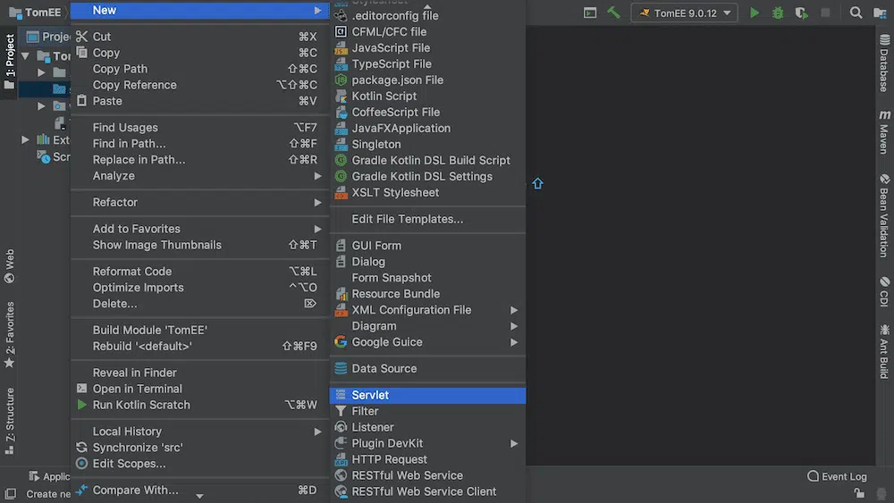Viewport: 894px width, 503px height.
Task: Open the Event Log panel
Action: click(837, 476)
